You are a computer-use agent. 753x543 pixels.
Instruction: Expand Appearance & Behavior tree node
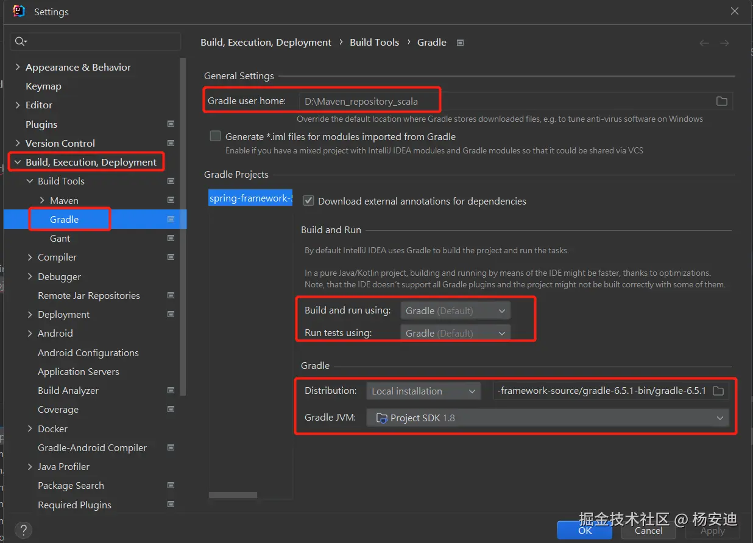(18, 67)
